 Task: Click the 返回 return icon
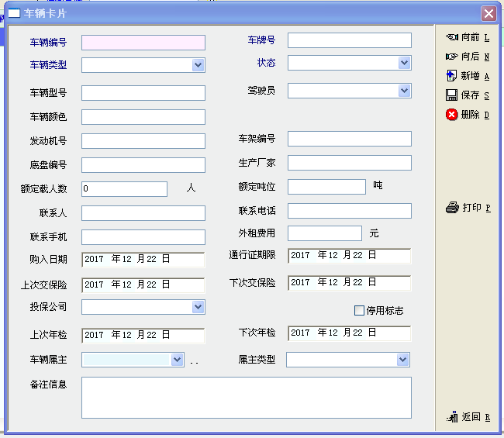(452, 417)
